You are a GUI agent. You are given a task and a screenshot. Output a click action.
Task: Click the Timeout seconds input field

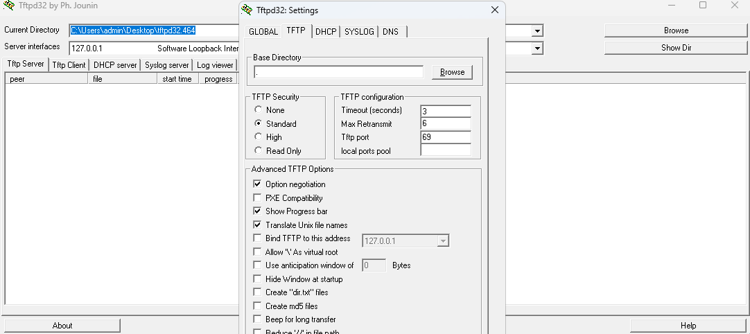[445, 111]
